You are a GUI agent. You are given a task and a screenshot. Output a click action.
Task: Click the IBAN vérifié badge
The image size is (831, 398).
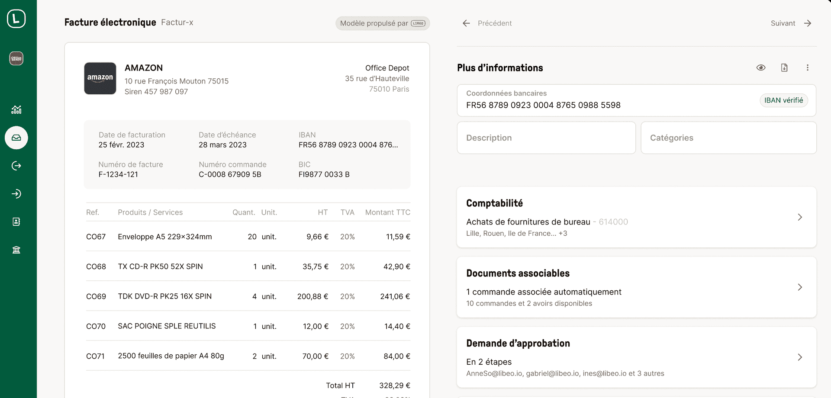click(x=783, y=100)
